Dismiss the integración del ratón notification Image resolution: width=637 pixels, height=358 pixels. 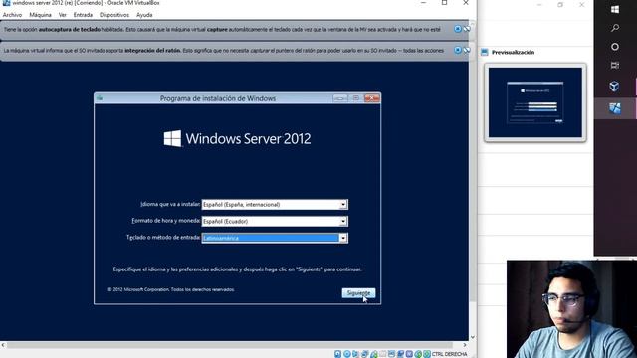click(458, 50)
